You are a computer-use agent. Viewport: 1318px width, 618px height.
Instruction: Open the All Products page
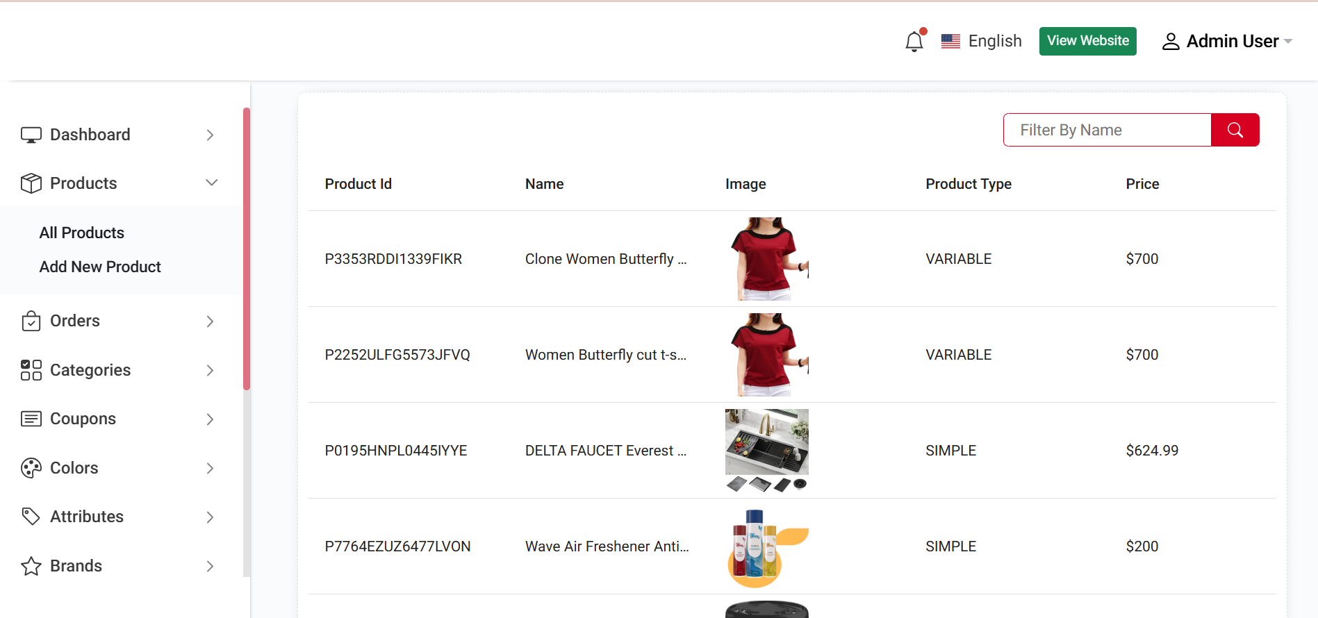82,233
